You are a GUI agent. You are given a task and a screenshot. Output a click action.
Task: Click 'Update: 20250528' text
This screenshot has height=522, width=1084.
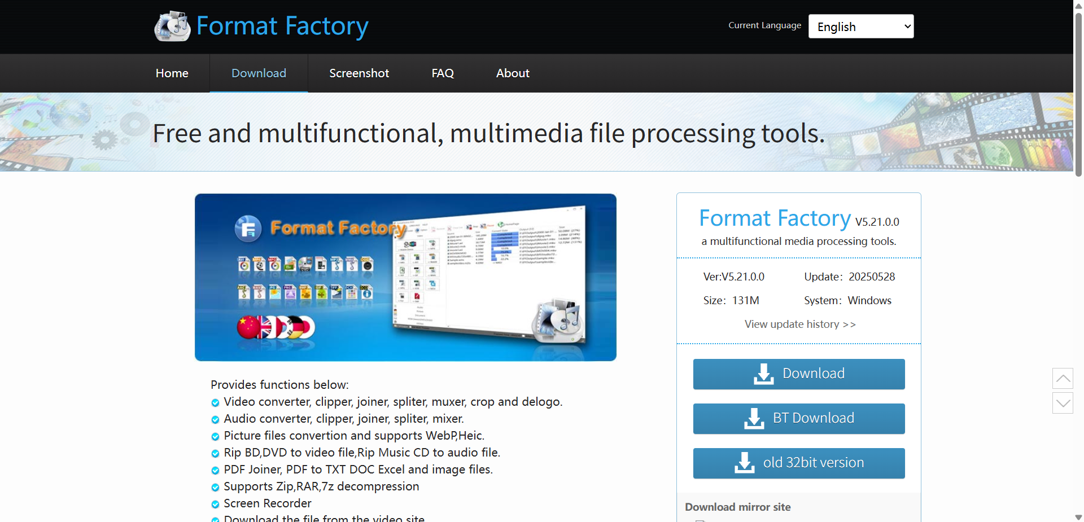point(850,277)
